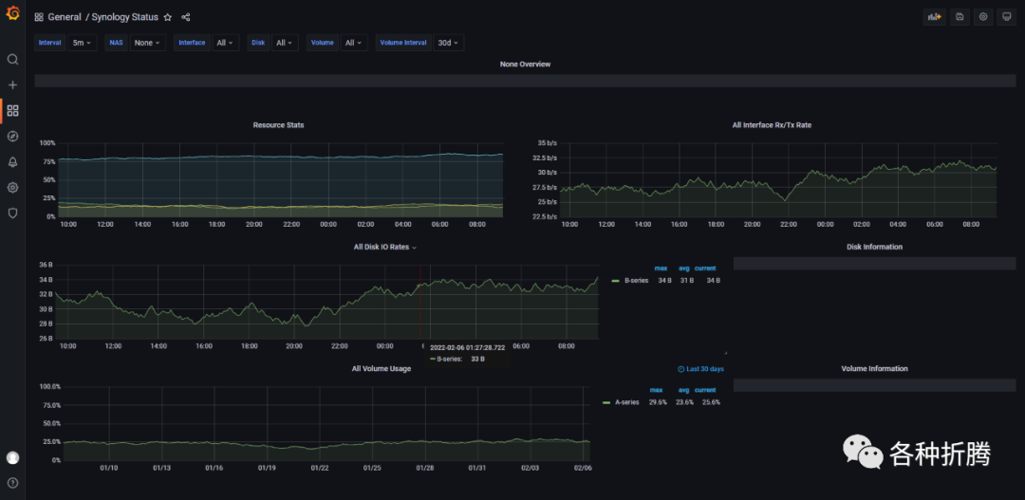Click the share dashboard icon

tap(185, 17)
